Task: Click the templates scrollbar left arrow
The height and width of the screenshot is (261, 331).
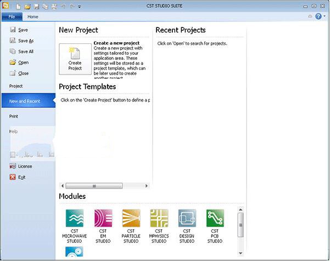Action: (62, 186)
